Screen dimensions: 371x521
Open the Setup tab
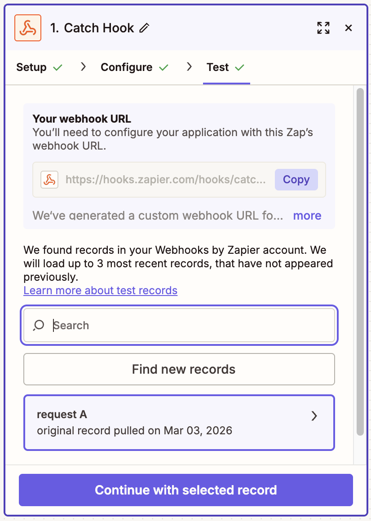click(x=31, y=67)
